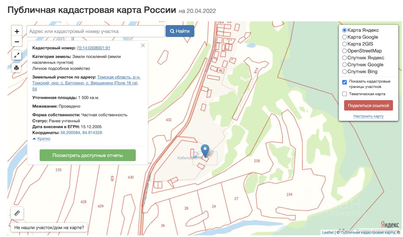Screen dimensions: 403x237
Task: Click the Yandex logo on the map
Action: [x=390, y=225]
